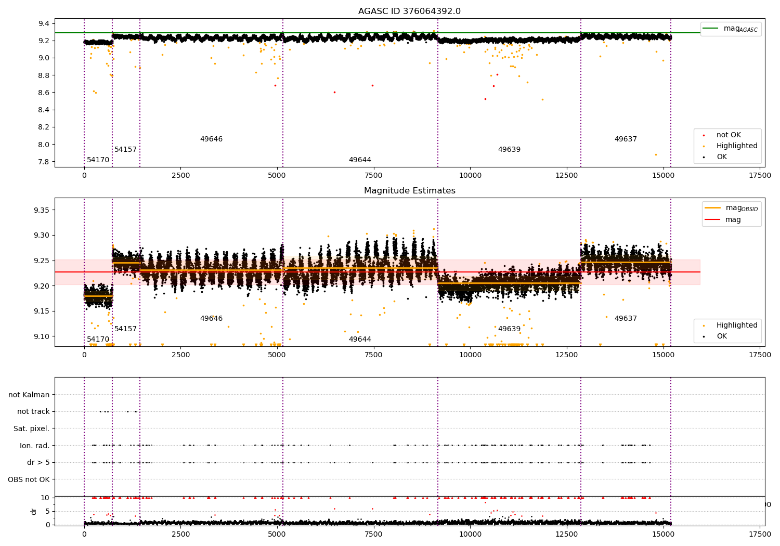Click obsid label 49637 in Magnitude Estimates plot
Screen dimensions: 780x546
(626, 319)
